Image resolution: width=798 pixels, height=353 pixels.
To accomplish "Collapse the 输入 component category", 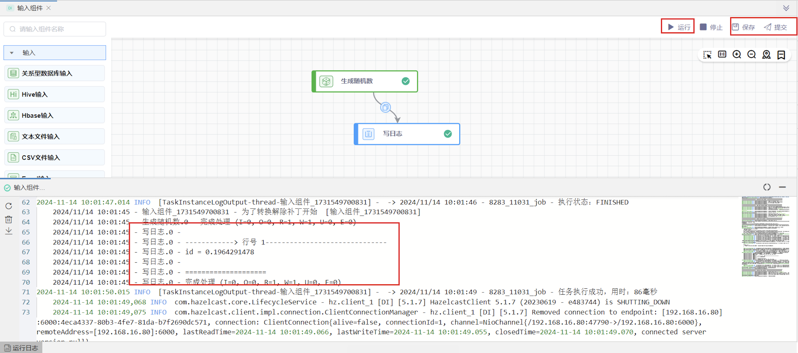I will click(12, 53).
